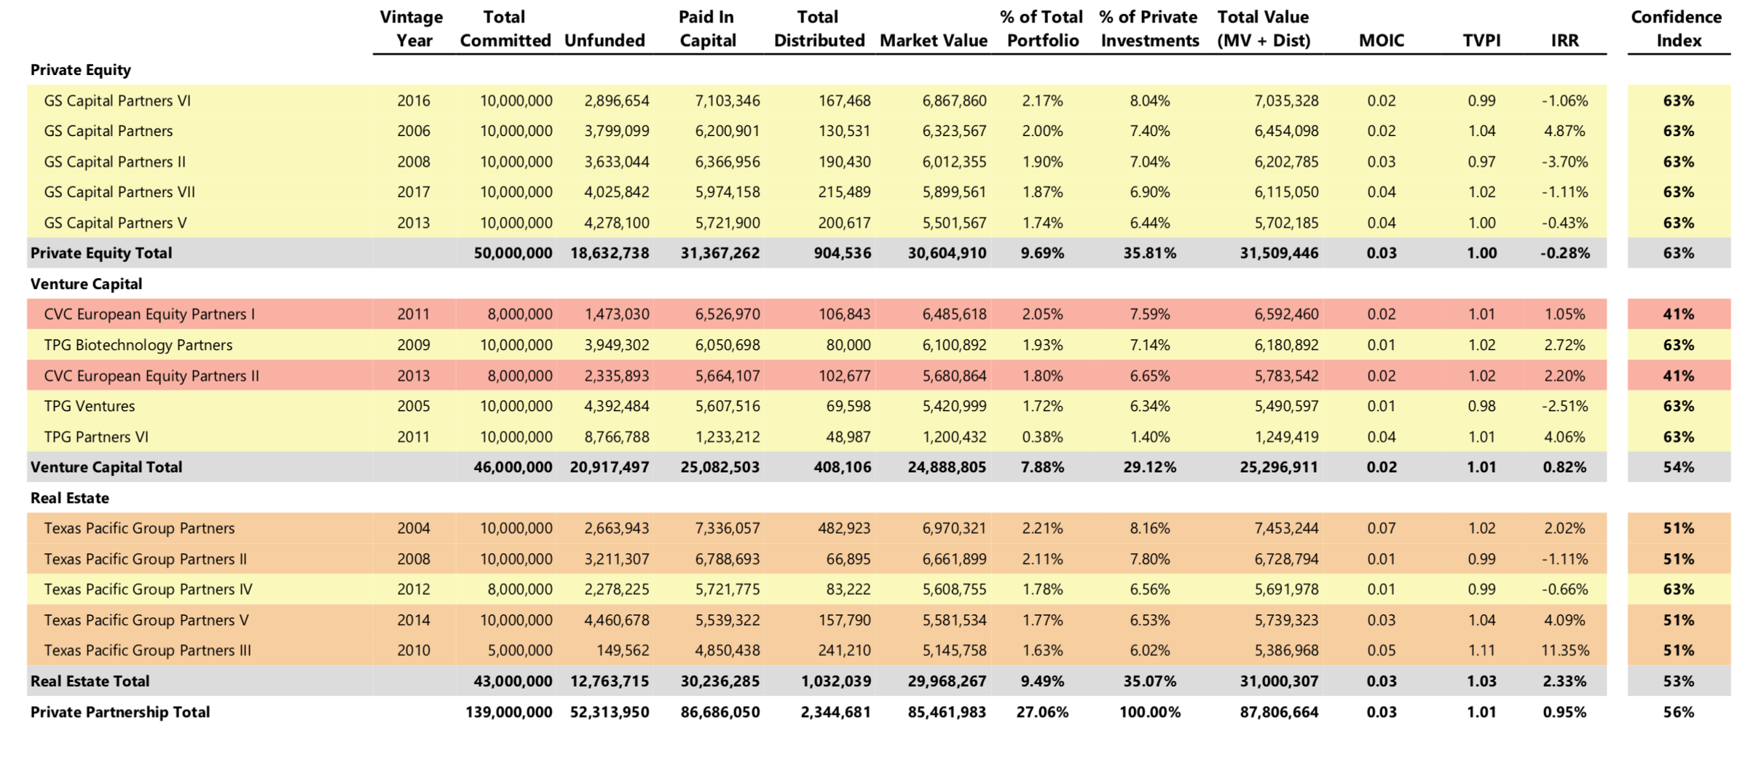Click the IRR column header
1756x765 pixels.
tap(1564, 41)
